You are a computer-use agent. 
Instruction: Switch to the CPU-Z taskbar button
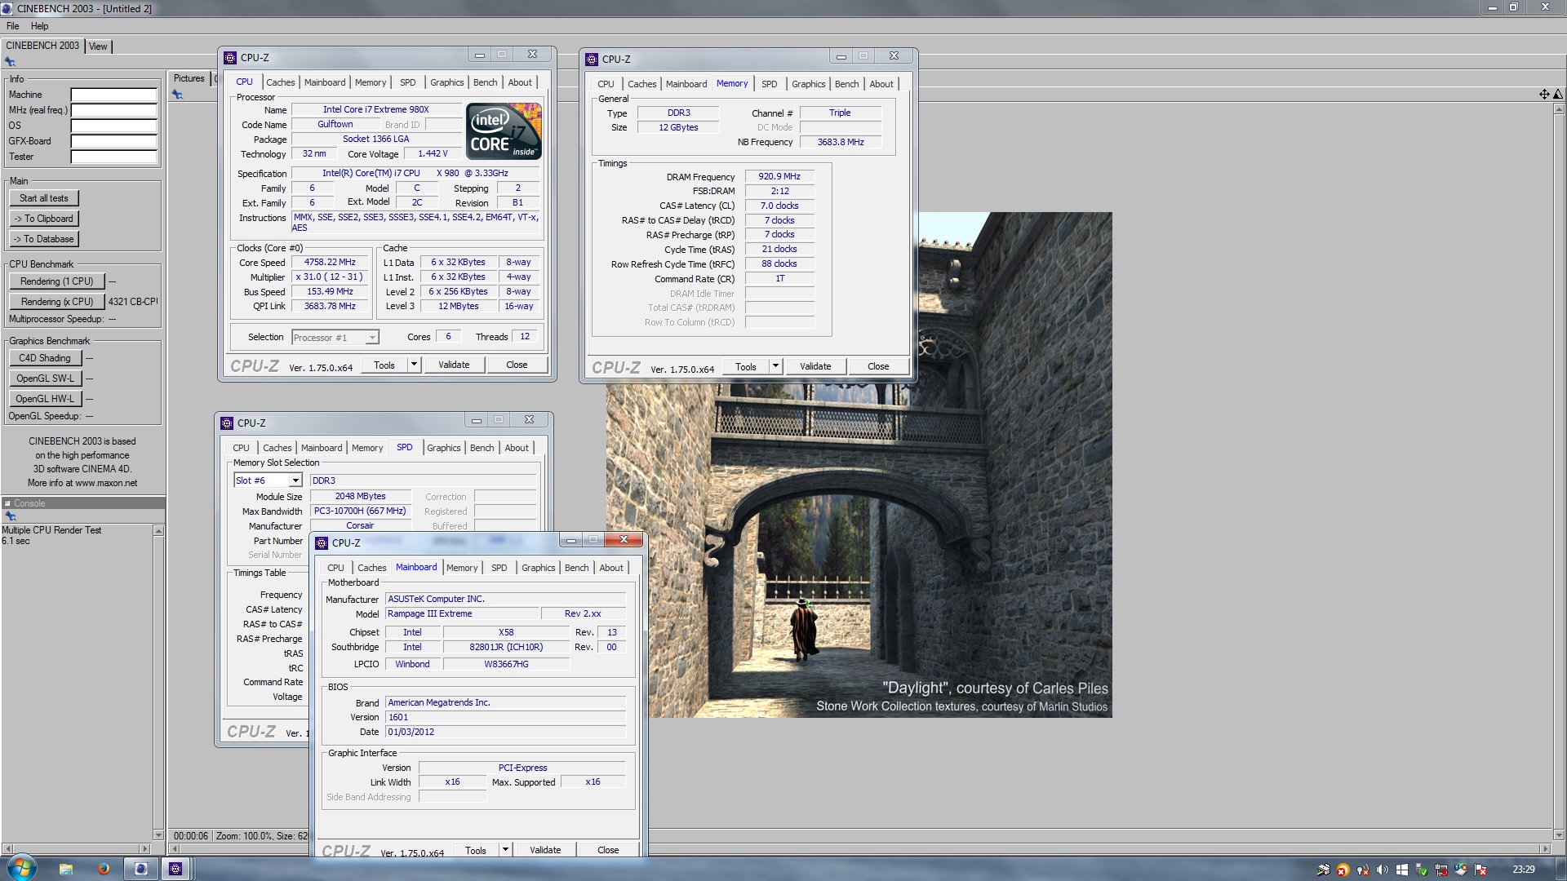175,869
